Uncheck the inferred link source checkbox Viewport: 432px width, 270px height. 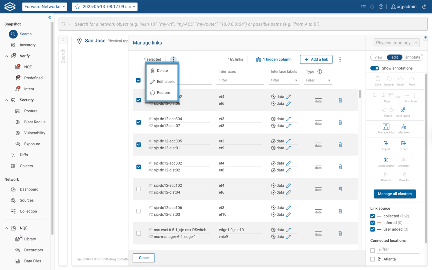click(x=372, y=222)
